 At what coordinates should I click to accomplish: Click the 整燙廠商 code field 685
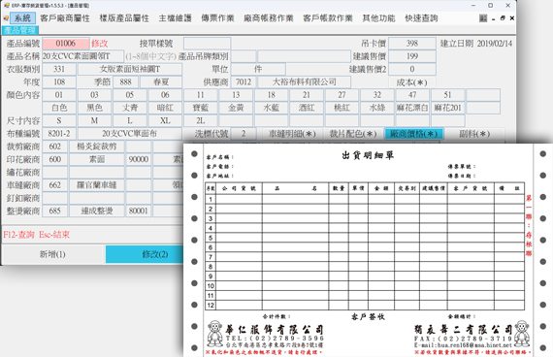(x=54, y=211)
